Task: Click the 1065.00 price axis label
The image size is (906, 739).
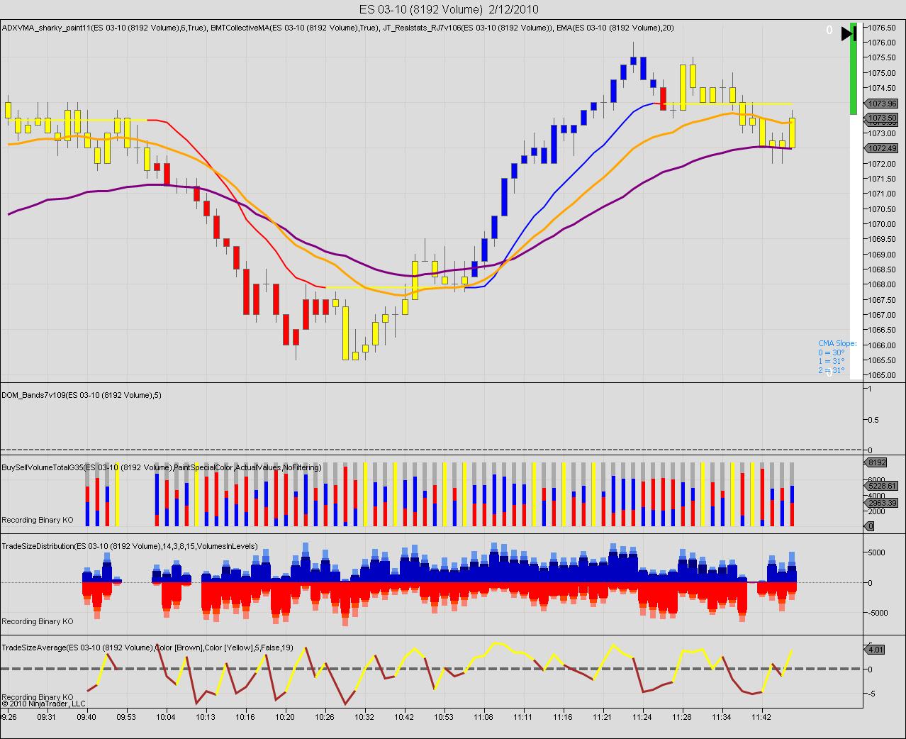Action: (881, 375)
